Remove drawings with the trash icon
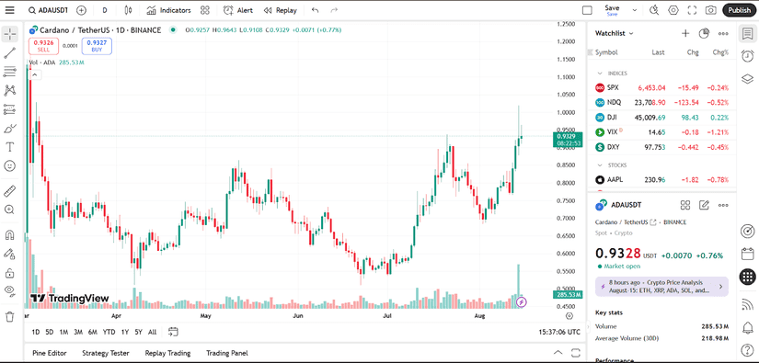Viewport: 759px width, 363px height. tap(10, 317)
